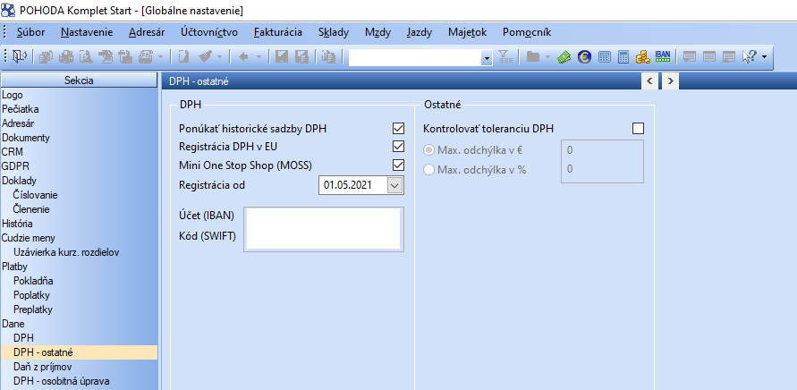Click the printer toolbar icon
This screenshot has width=797, height=390.
pos(66,57)
